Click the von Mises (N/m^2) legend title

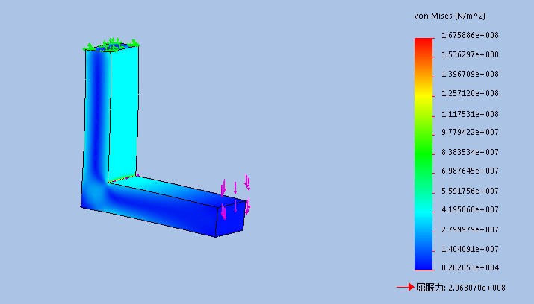[x=450, y=16]
